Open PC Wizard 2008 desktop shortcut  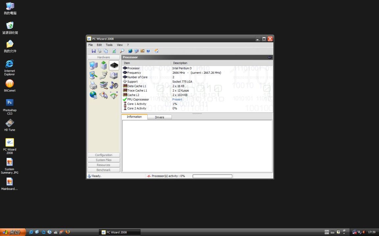coord(10,146)
